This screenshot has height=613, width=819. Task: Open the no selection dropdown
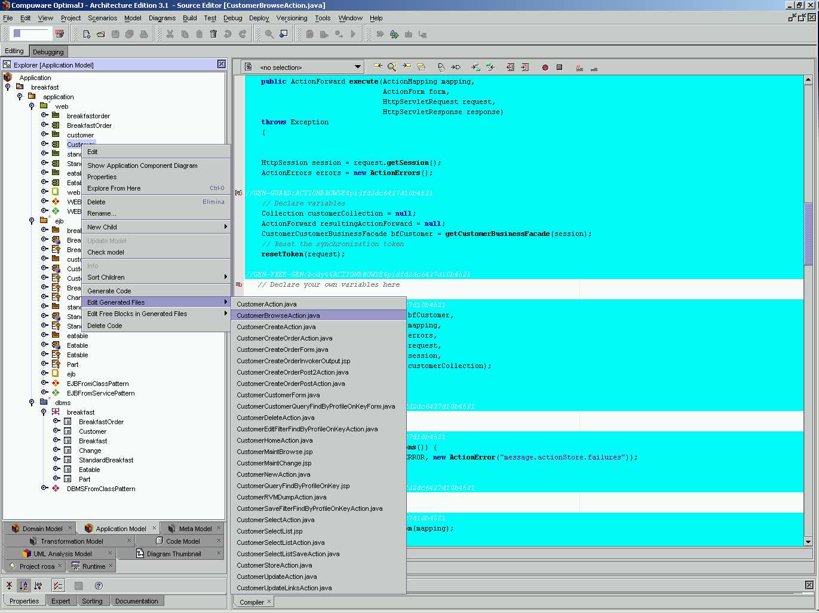point(357,67)
